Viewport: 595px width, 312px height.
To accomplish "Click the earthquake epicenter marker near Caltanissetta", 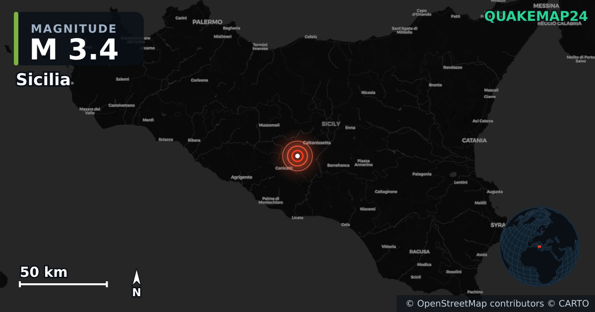I will tap(297, 156).
